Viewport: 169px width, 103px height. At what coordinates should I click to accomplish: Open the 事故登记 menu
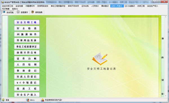(105, 6)
